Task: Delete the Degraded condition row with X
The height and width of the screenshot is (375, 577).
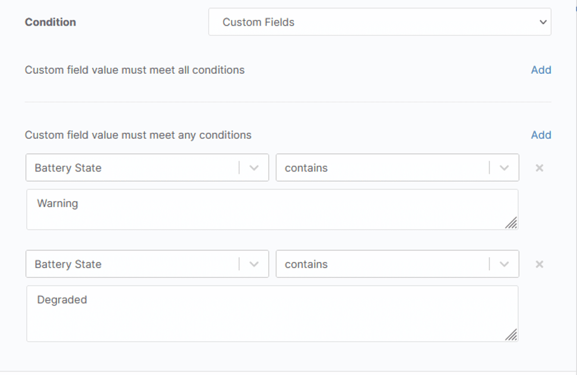Action: [x=540, y=264]
